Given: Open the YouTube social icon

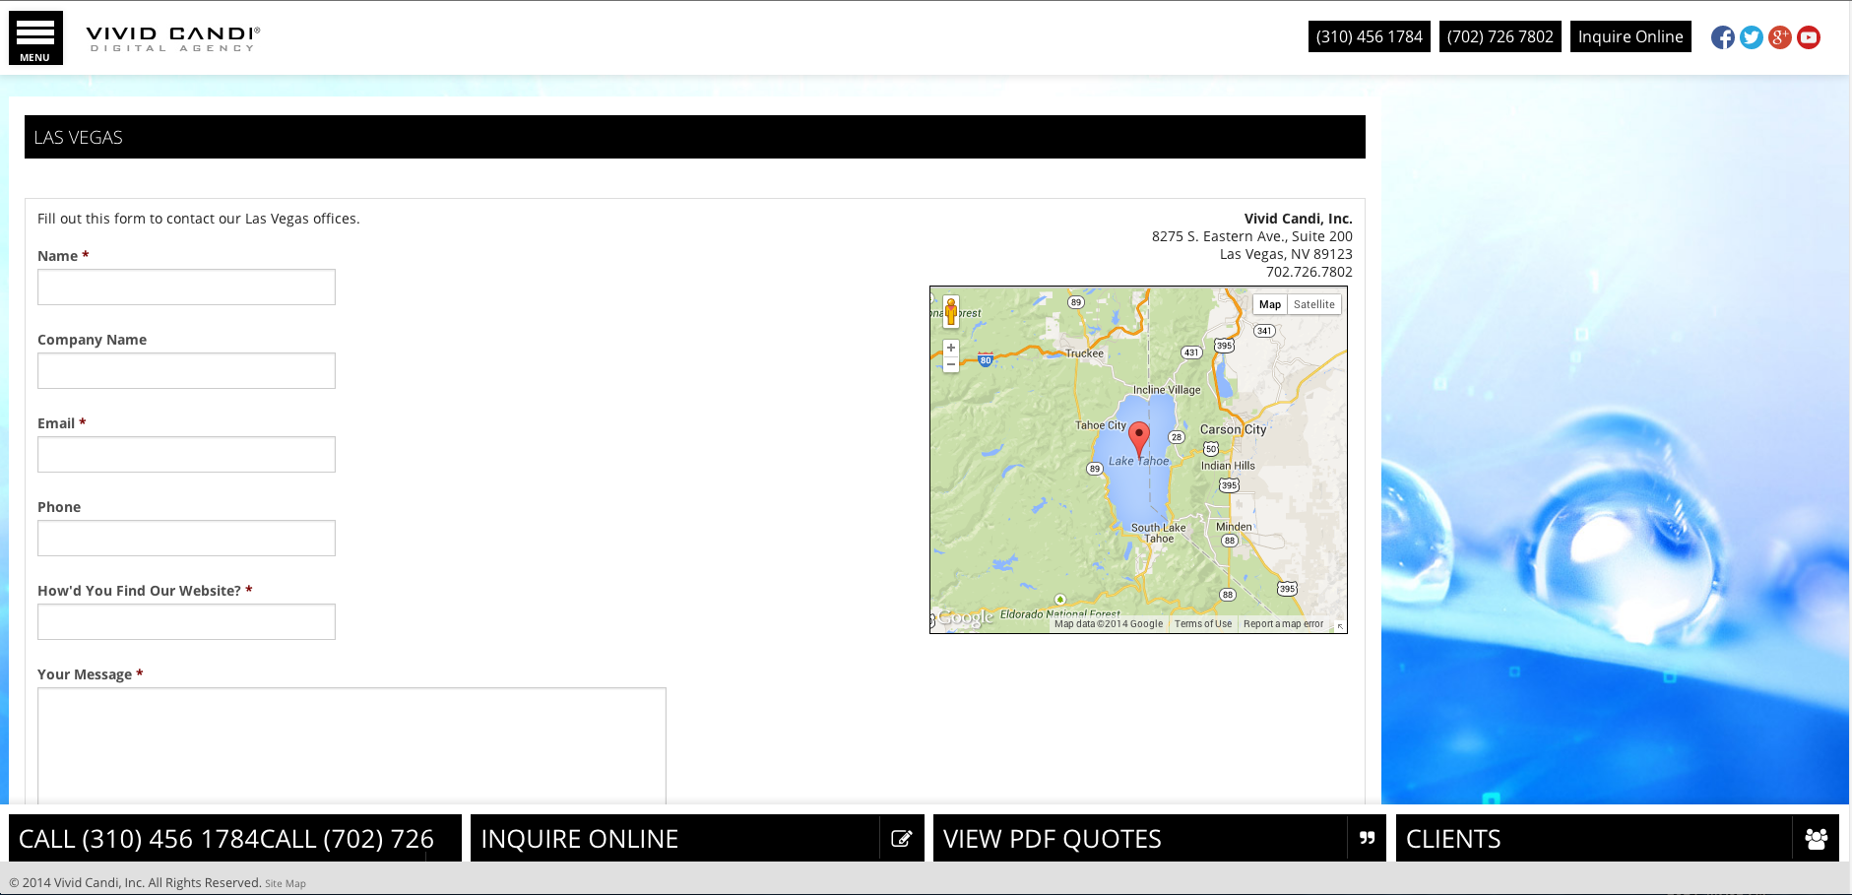Looking at the screenshot, I should click(x=1809, y=37).
